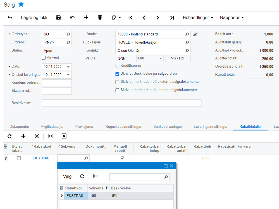The height and width of the screenshot is (209, 279).
Task: Go to the last record
Action: click(x=172, y=18)
